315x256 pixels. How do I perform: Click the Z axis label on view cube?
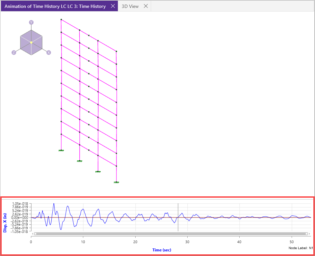pos(14,53)
